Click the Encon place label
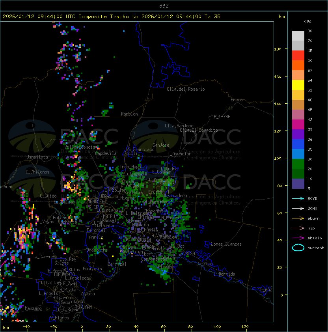This screenshot has width=328, height=332. 237,100
